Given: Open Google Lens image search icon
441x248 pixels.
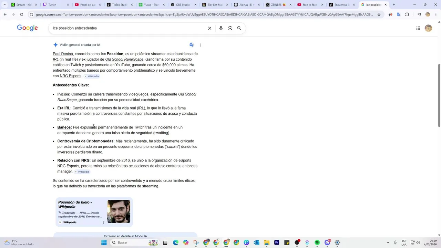Looking at the screenshot, I should (230, 28).
